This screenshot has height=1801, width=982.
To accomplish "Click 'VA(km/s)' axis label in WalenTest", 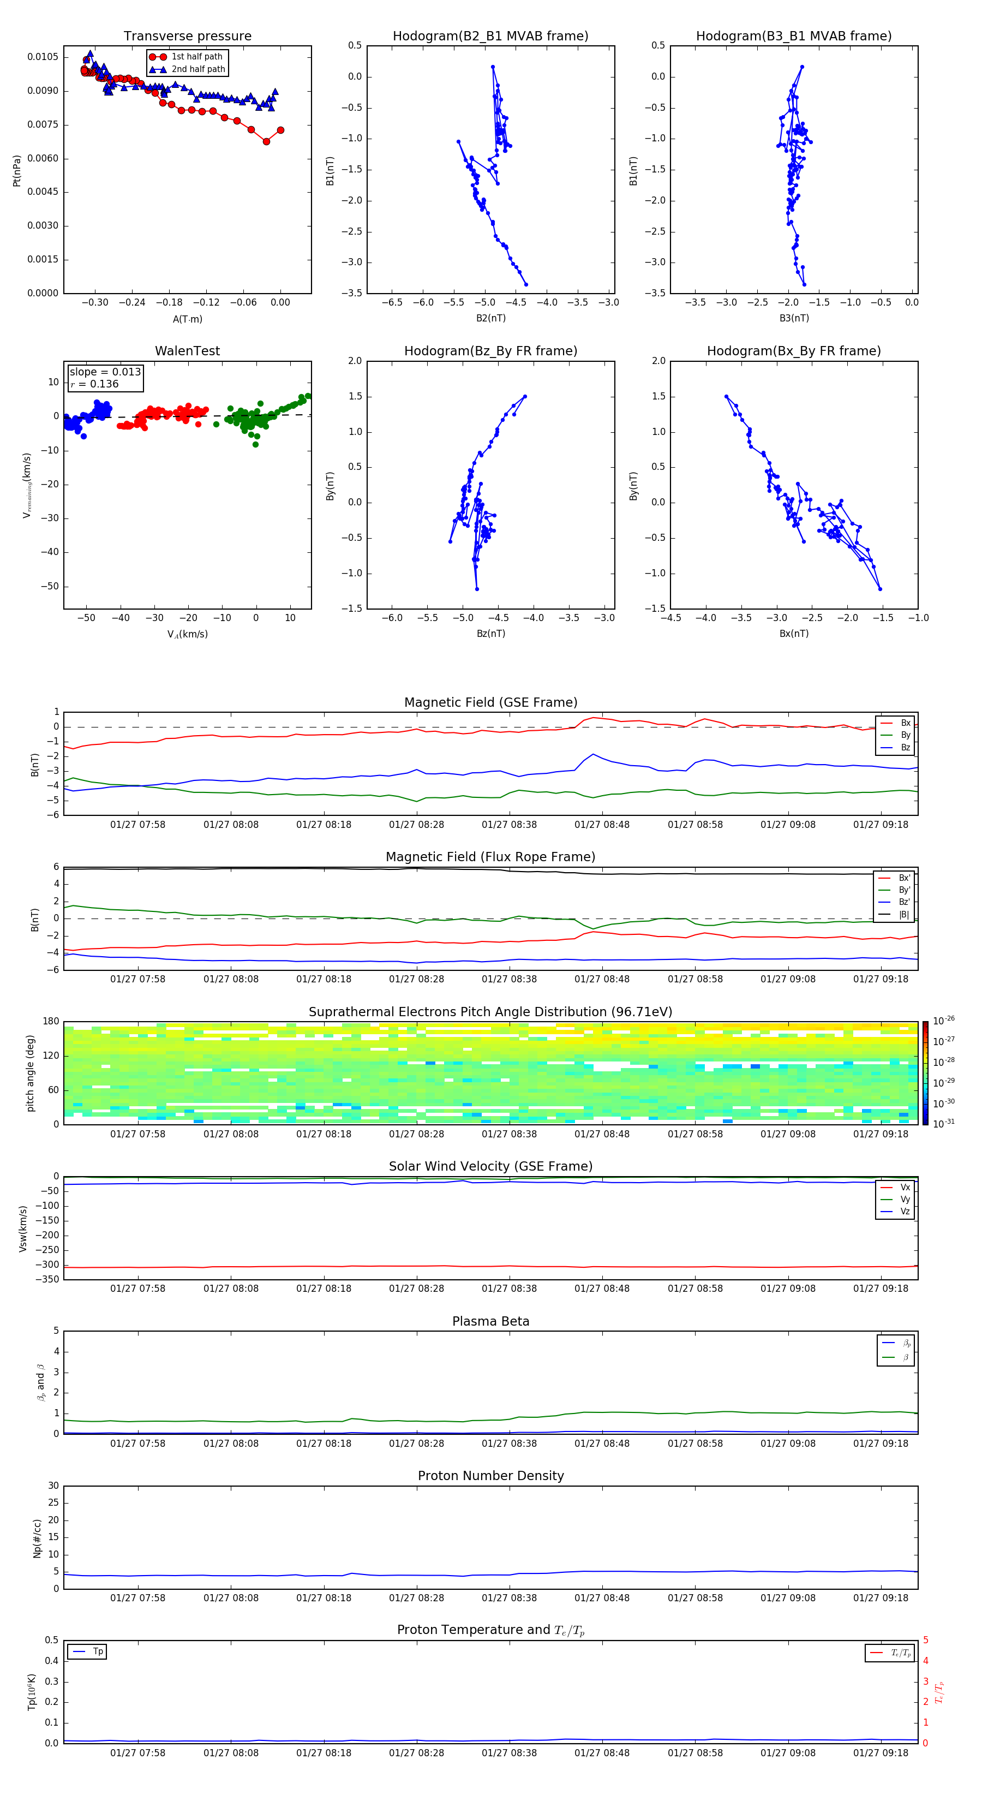I will (x=187, y=634).
